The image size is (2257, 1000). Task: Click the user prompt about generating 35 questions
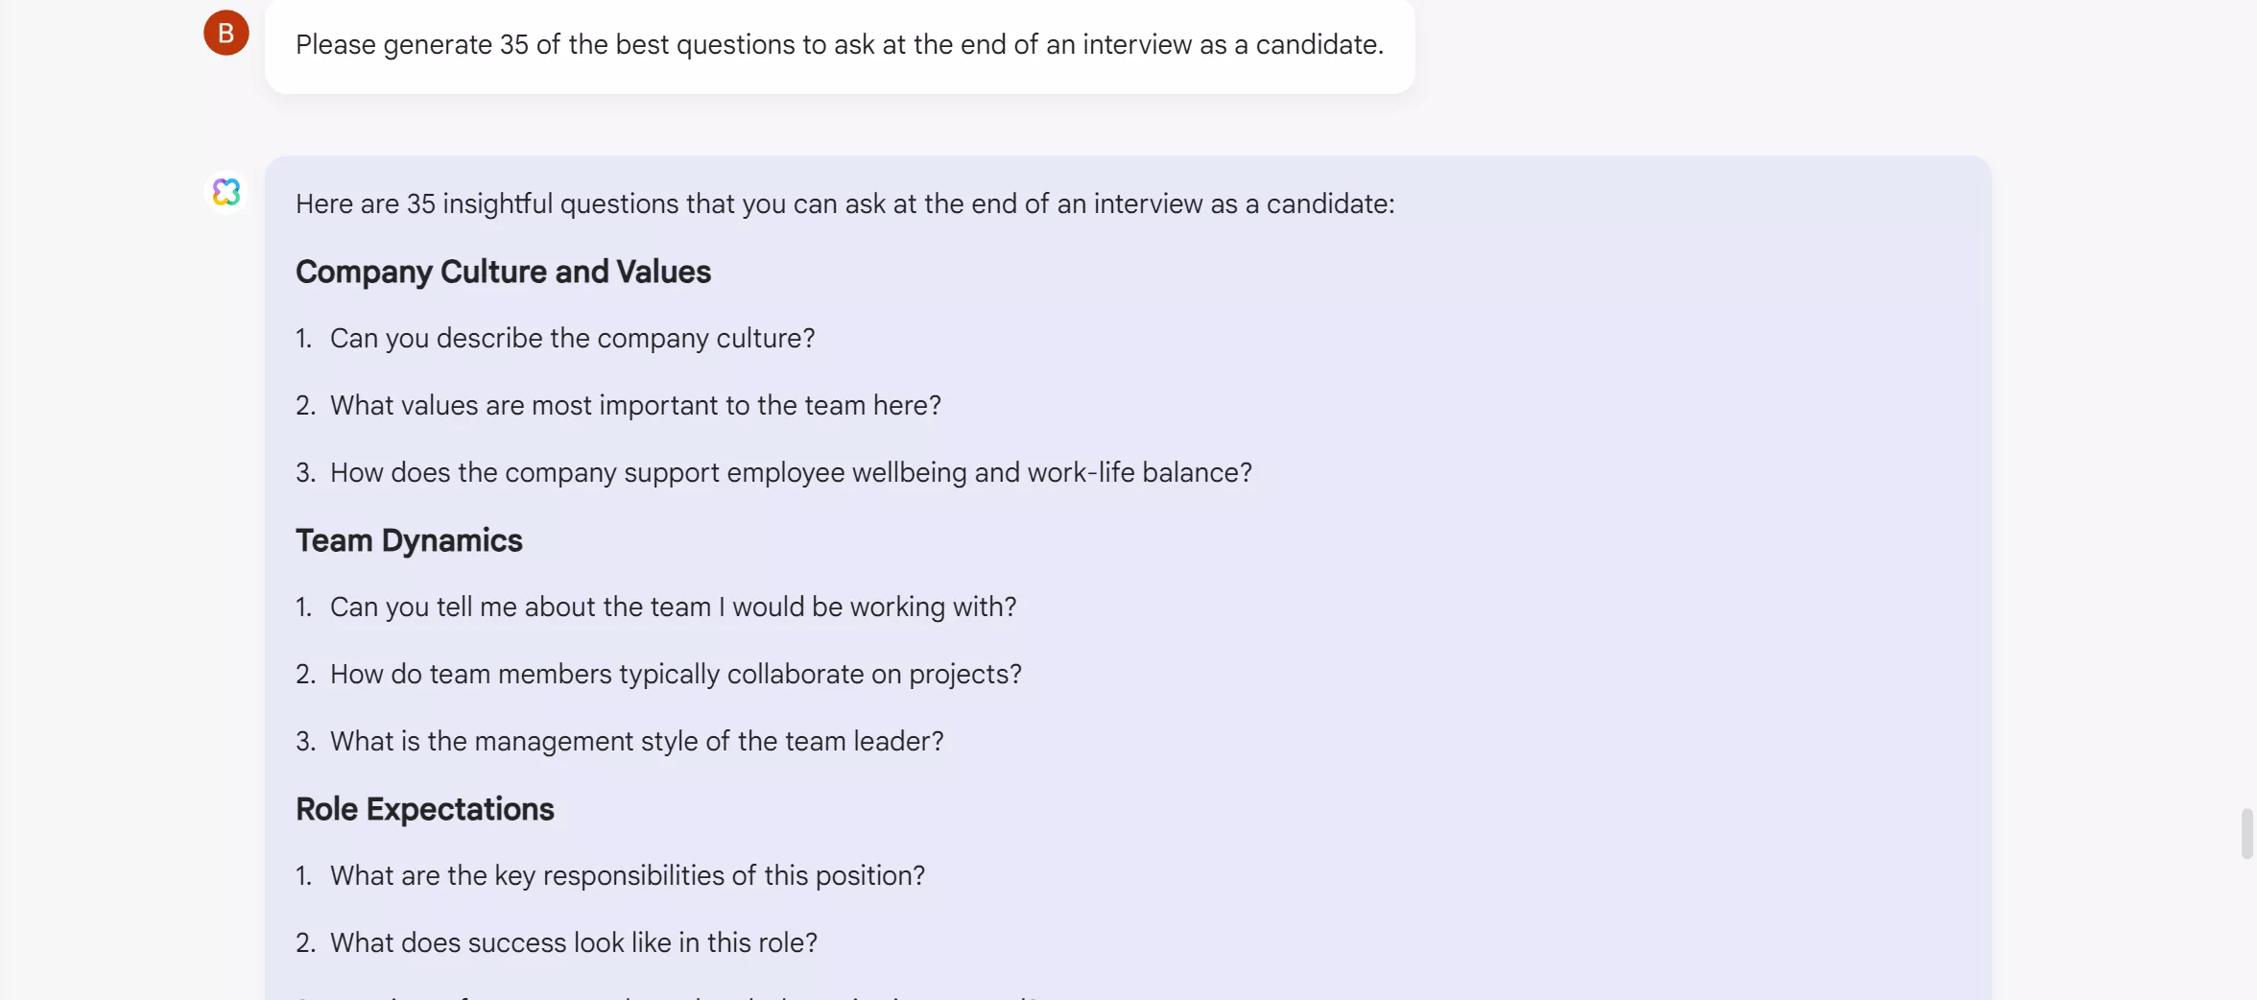click(839, 44)
